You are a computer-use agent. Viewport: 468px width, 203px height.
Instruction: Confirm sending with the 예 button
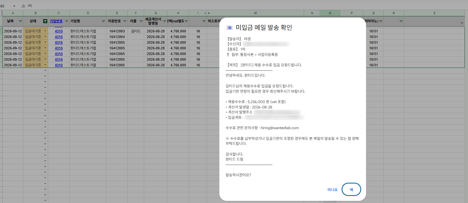(351, 189)
